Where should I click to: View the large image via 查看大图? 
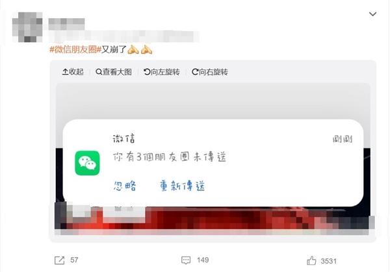pos(114,72)
